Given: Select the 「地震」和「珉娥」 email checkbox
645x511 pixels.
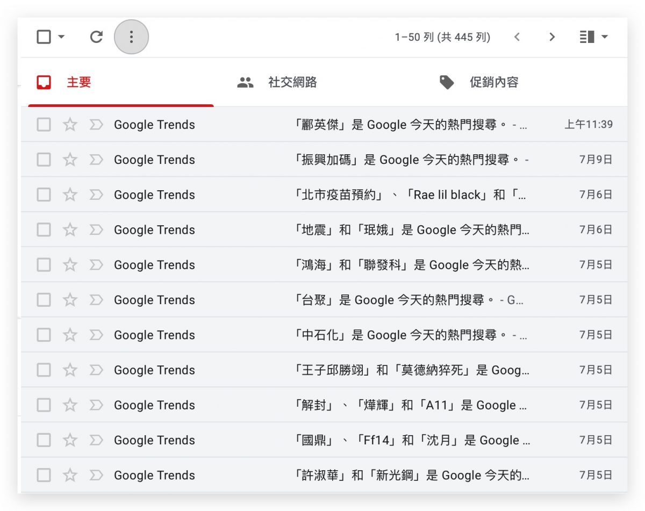Looking at the screenshot, I should pos(44,230).
